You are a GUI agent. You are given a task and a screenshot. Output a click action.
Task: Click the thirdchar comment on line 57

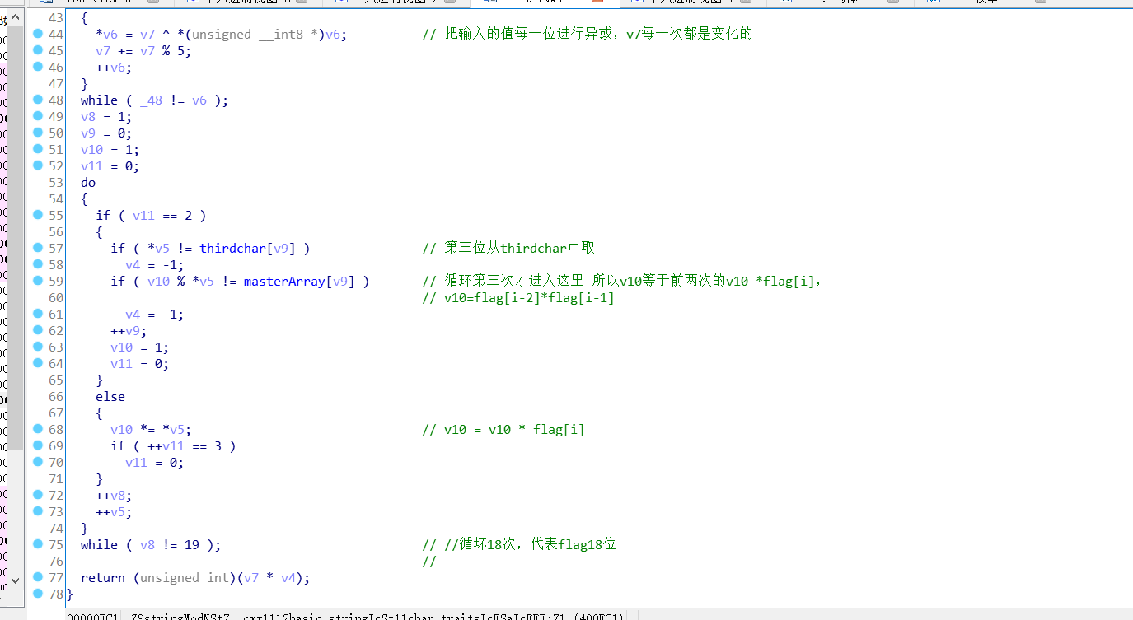click(508, 248)
